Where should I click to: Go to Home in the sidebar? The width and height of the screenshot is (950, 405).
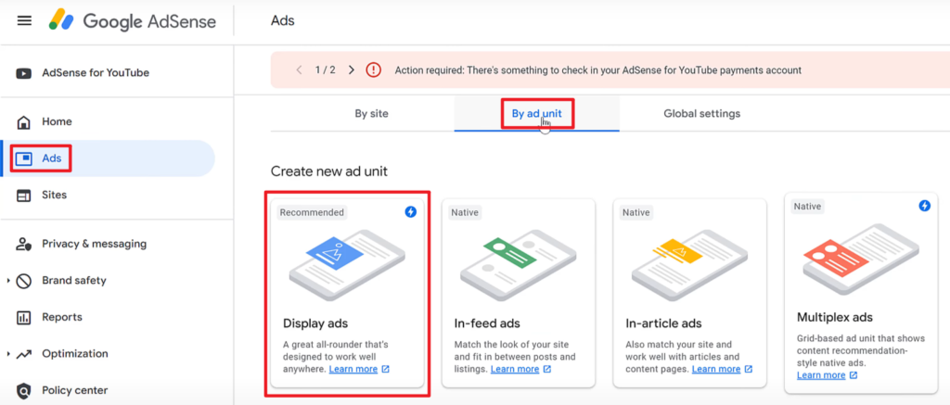tap(57, 121)
